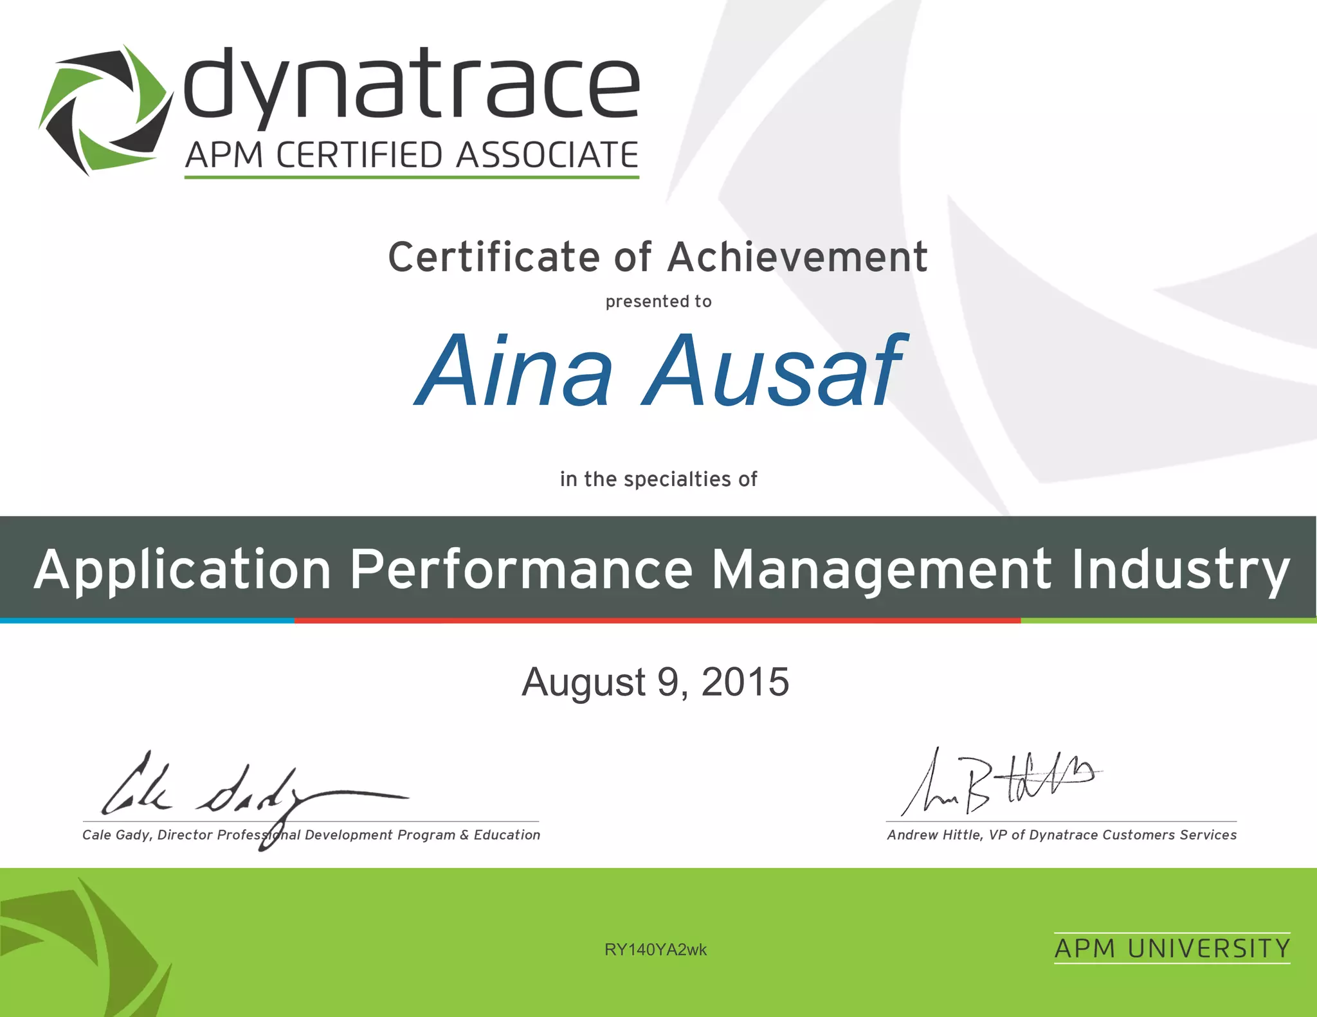This screenshot has height=1017, width=1317.
Task: Click the blue segment of color stripe
Action: pyautogui.click(x=147, y=620)
